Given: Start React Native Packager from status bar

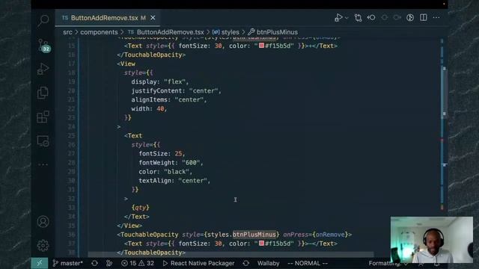Looking at the screenshot, I should 199,263.
